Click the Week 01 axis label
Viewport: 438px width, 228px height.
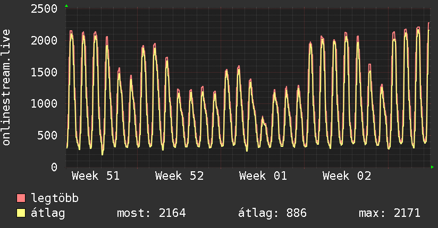tap(263, 176)
